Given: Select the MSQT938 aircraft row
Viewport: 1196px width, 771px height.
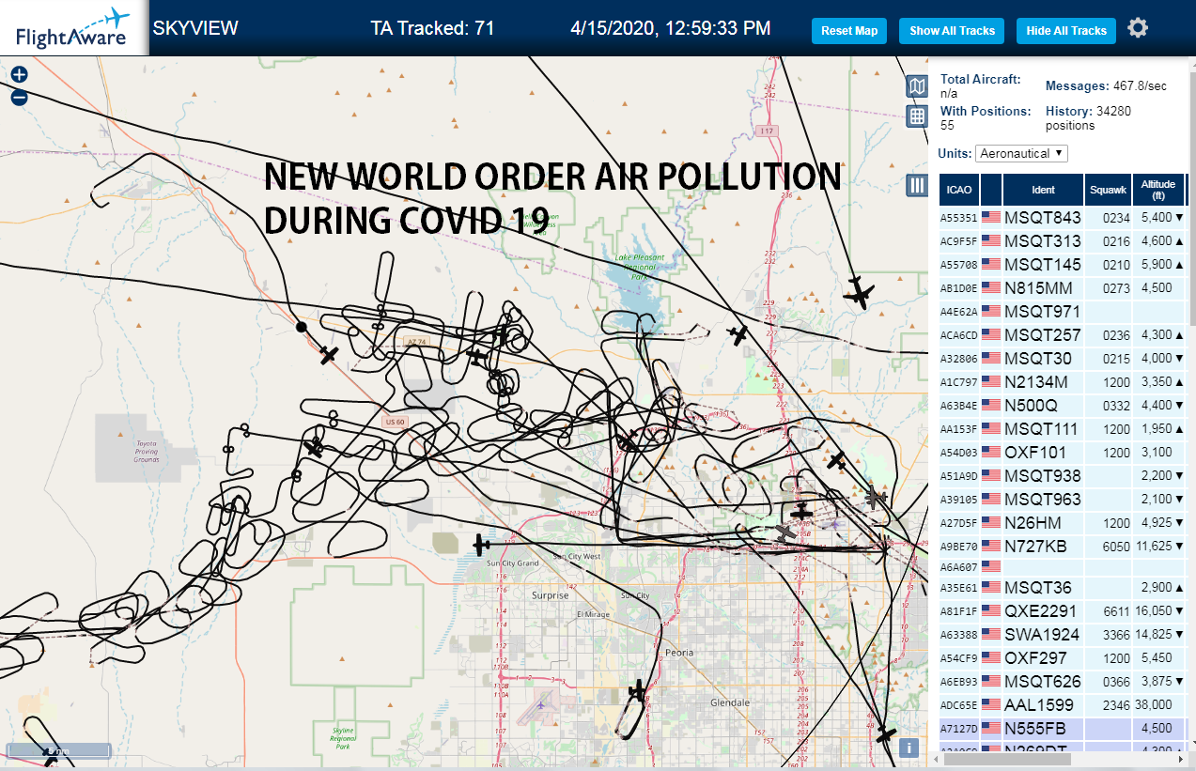Looking at the screenshot, I should click(x=1062, y=476).
